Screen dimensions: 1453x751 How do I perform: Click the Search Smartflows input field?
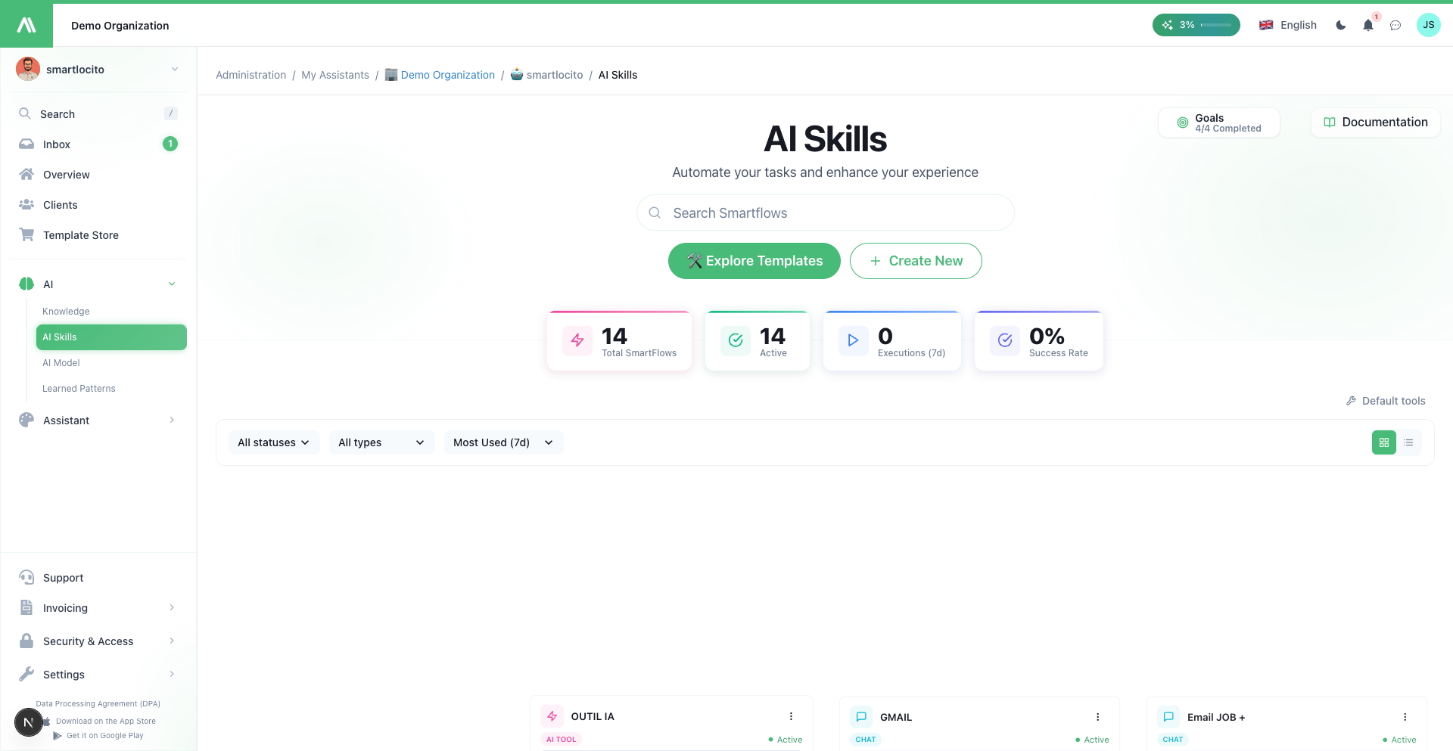(825, 213)
